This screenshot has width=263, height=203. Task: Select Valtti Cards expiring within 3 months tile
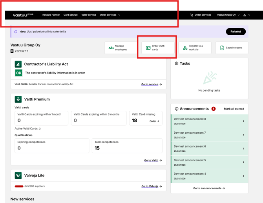(x=99, y=118)
